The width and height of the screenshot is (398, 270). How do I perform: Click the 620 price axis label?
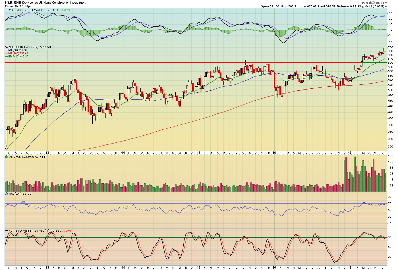tap(390, 63)
